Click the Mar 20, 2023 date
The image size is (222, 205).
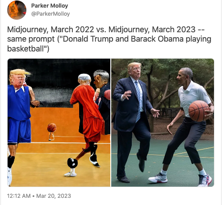[x=54, y=196]
